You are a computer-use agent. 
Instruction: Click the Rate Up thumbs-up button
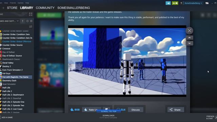click(x=92, y=110)
